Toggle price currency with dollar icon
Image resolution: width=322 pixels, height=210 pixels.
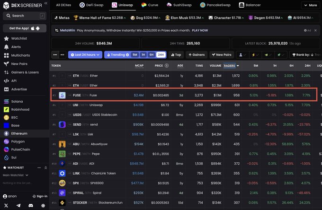167,66
